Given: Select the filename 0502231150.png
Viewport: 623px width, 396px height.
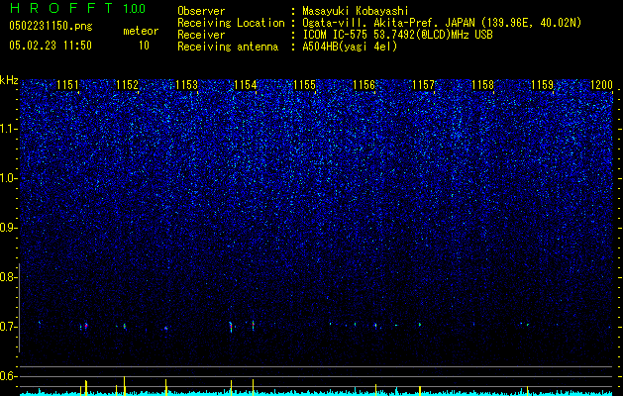Looking at the screenshot, I should (51, 26).
